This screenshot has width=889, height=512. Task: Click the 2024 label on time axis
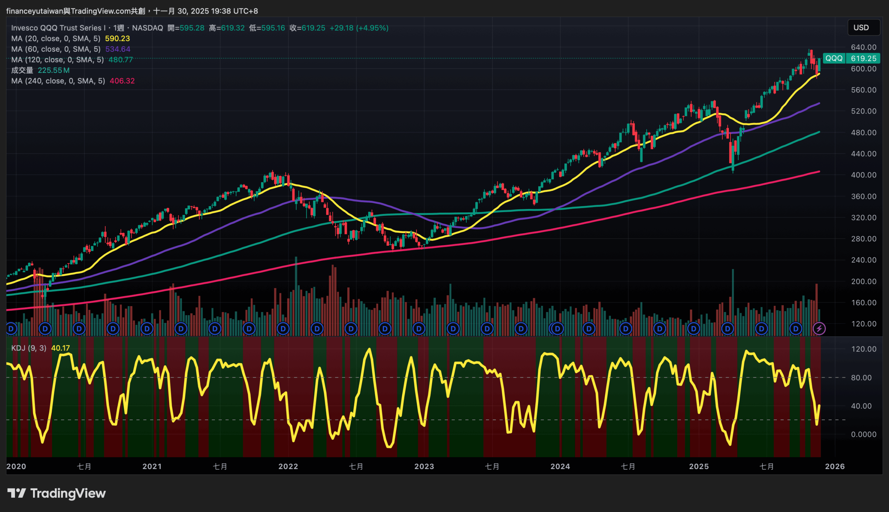pos(560,466)
